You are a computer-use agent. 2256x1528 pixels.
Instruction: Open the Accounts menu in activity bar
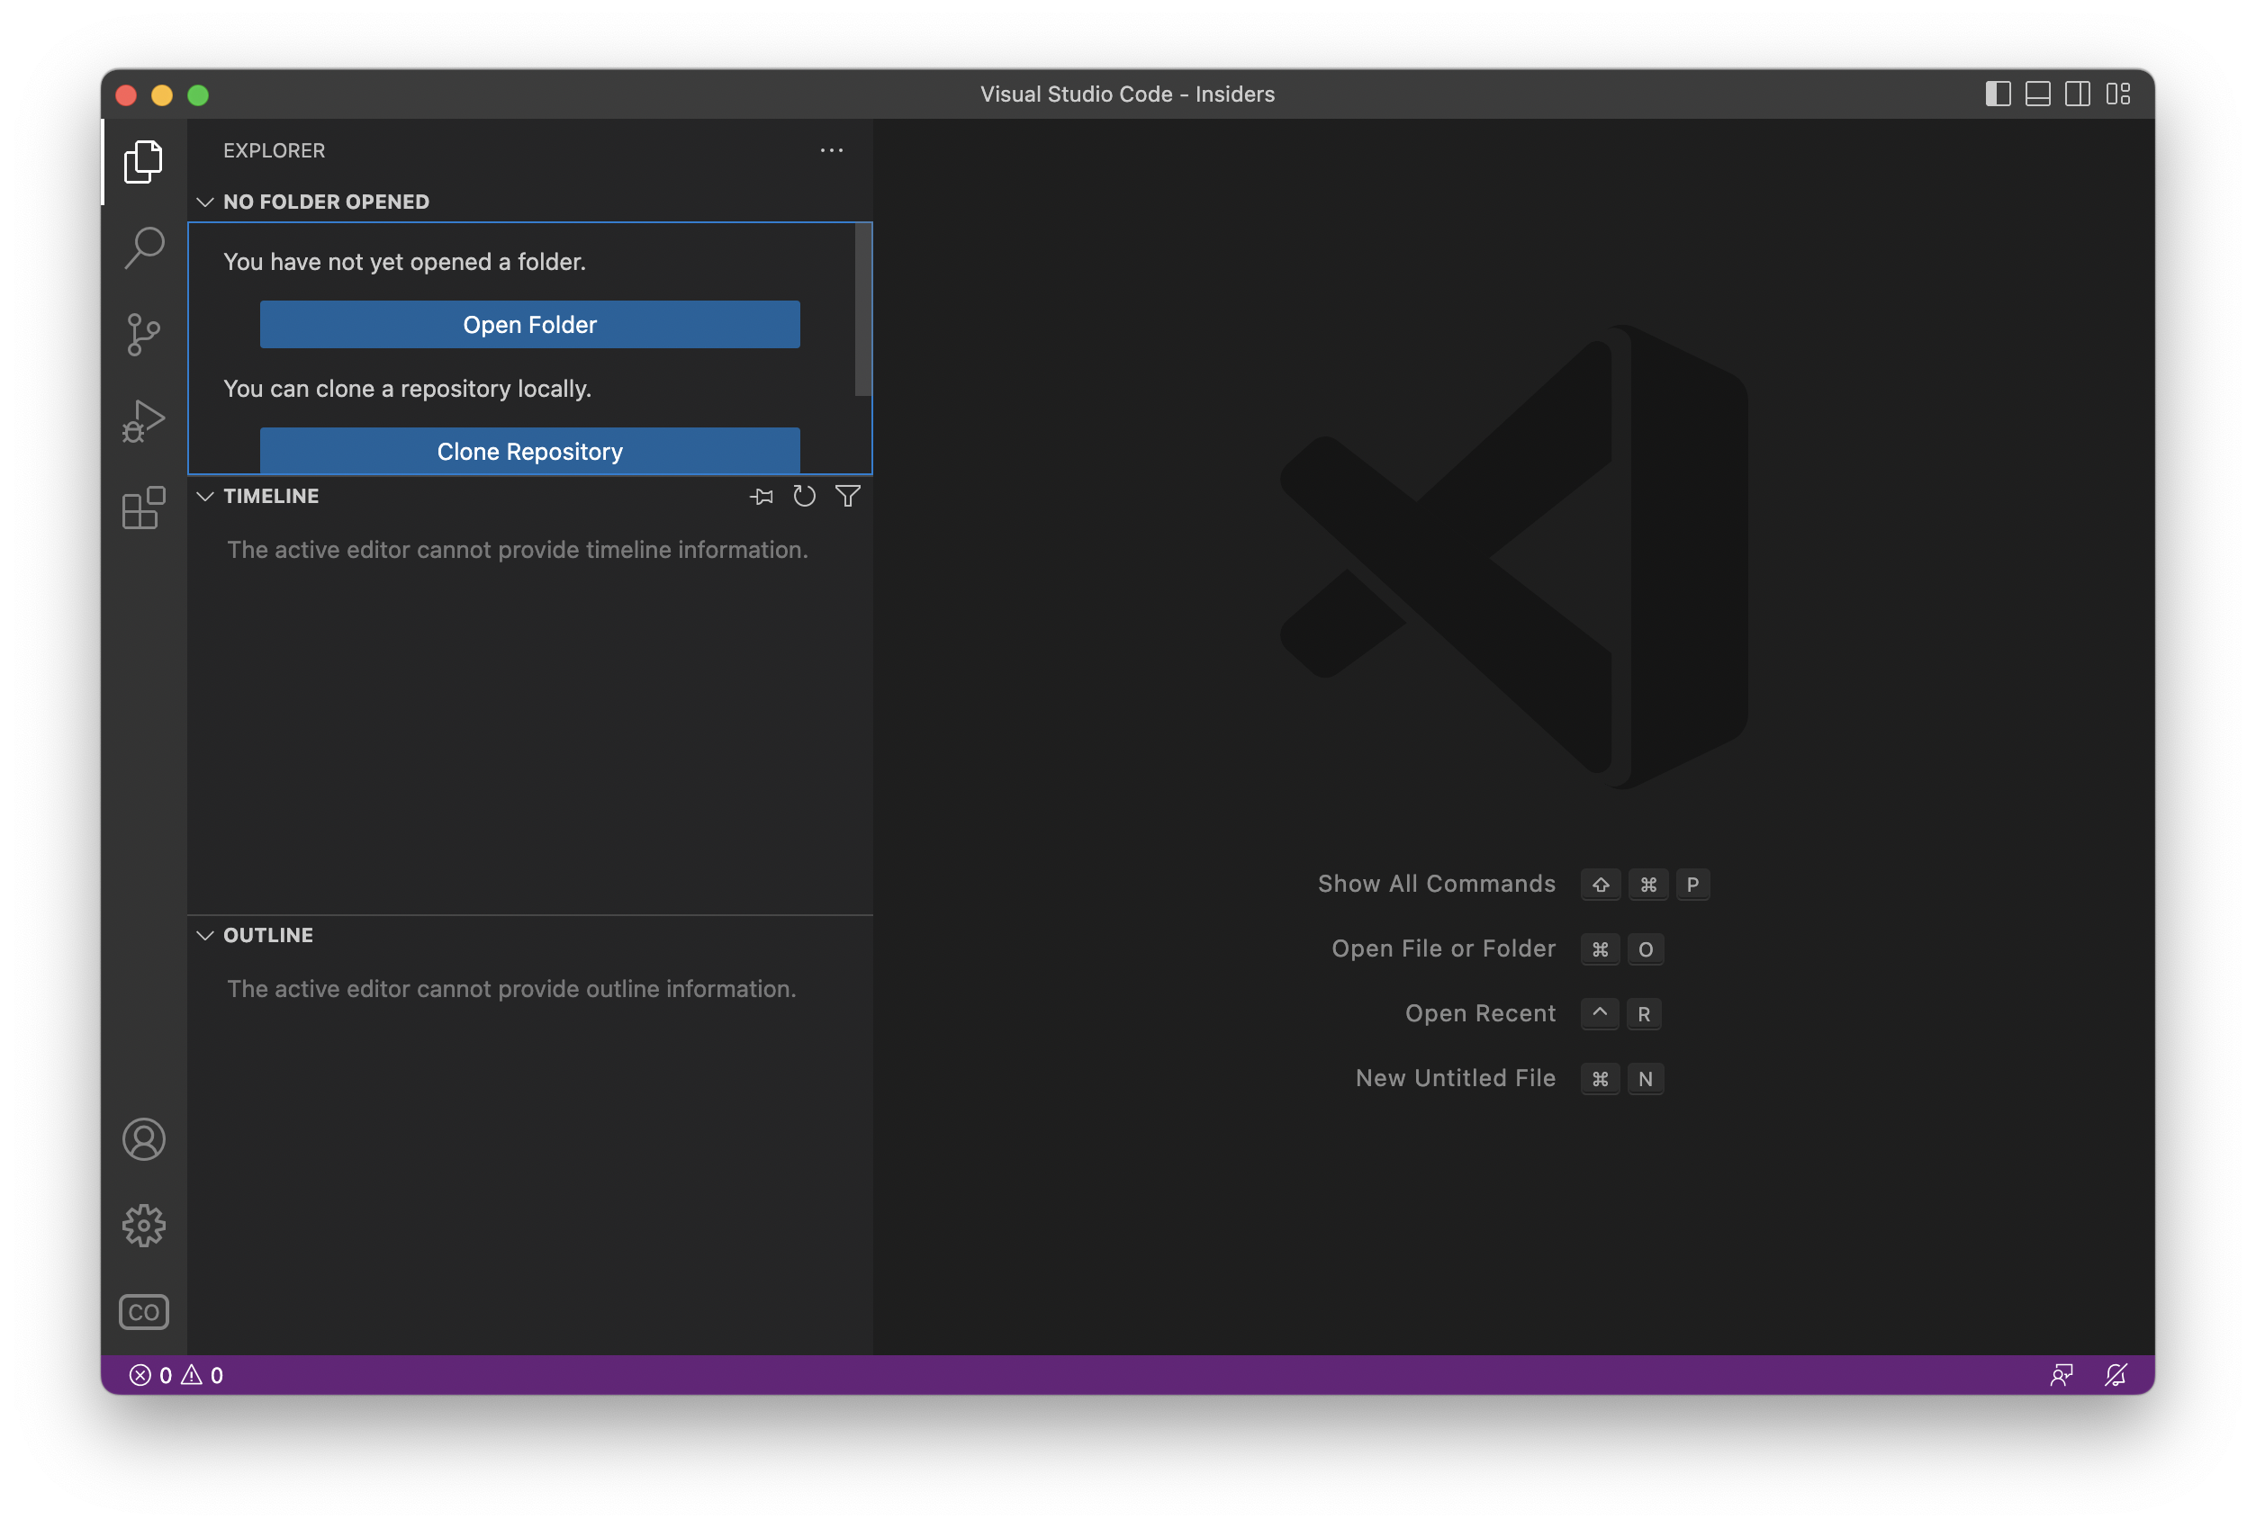tap(144, 1140)
